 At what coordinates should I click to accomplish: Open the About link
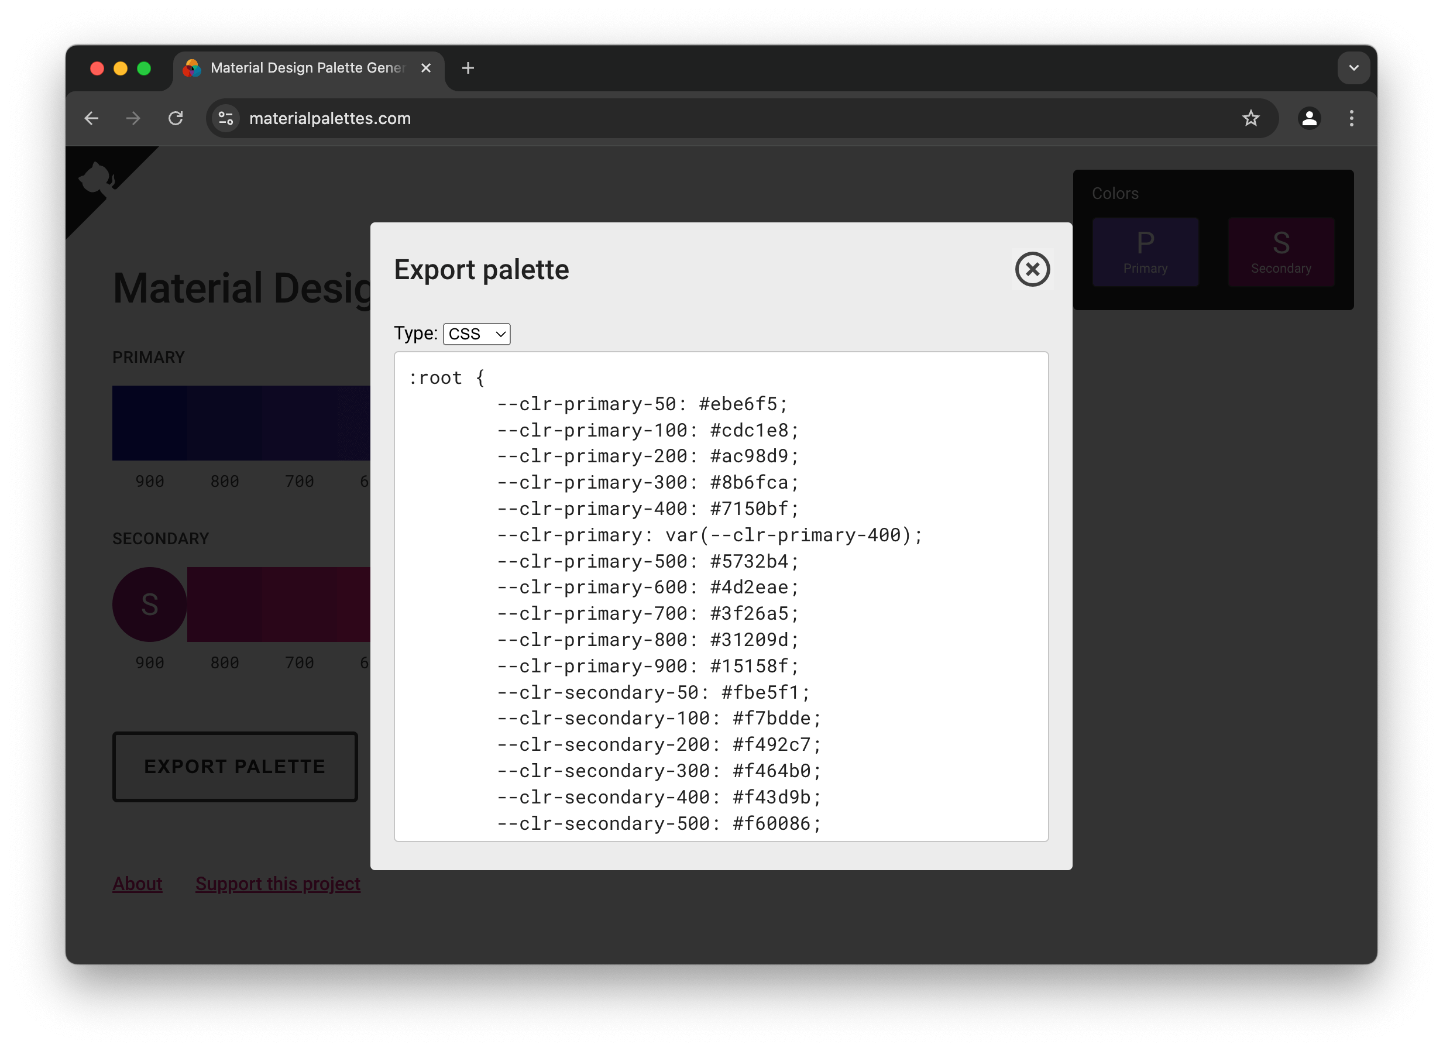tap(138, 884)
